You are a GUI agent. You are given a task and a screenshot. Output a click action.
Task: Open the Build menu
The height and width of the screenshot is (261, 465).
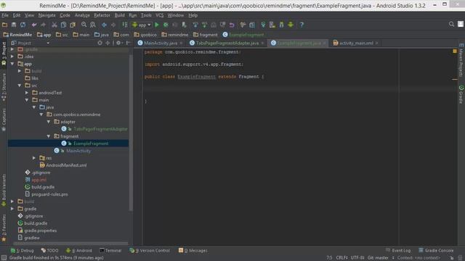[119, 15]
